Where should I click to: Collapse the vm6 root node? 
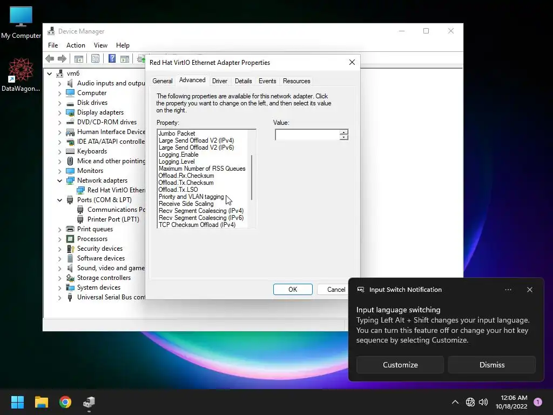tap(50, 73)
